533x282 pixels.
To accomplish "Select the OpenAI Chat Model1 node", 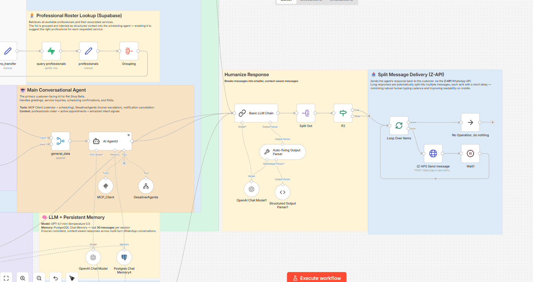I will pos(252,189).
